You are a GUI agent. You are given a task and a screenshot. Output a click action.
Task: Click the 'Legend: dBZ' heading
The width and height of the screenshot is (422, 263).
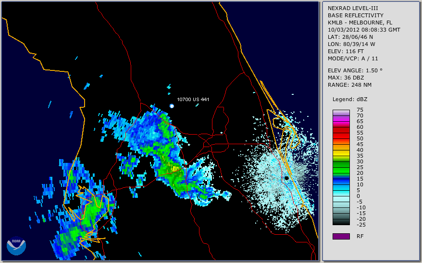(350, 99)
